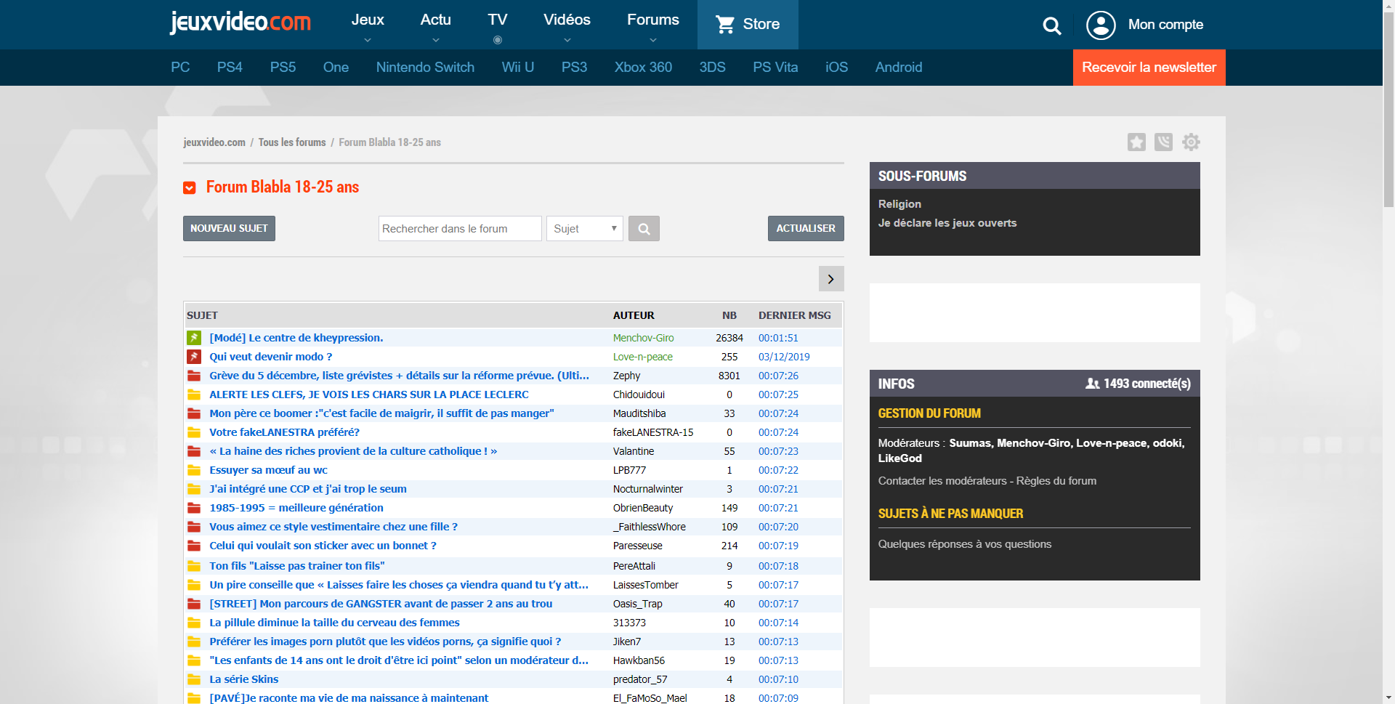Click author Love-n-peace in topic list
The width and height of the screenshot is (1395, 704).
point(642,357)
